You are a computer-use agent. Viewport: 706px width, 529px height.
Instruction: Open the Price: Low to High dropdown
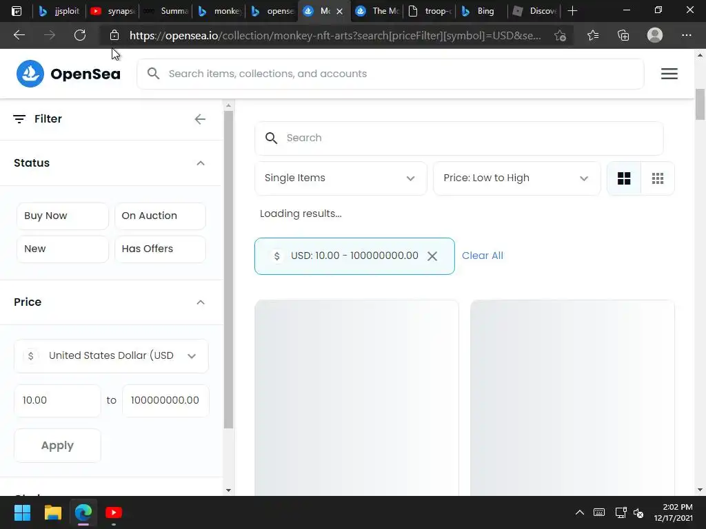point(516,178)
